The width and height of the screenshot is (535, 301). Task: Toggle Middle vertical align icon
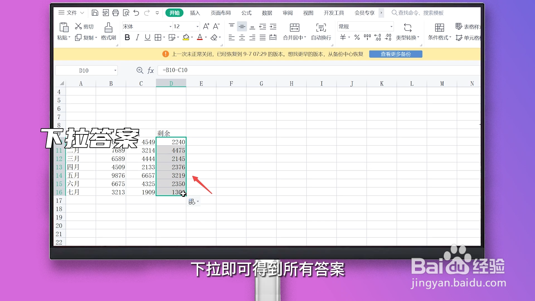click(242, 26)
